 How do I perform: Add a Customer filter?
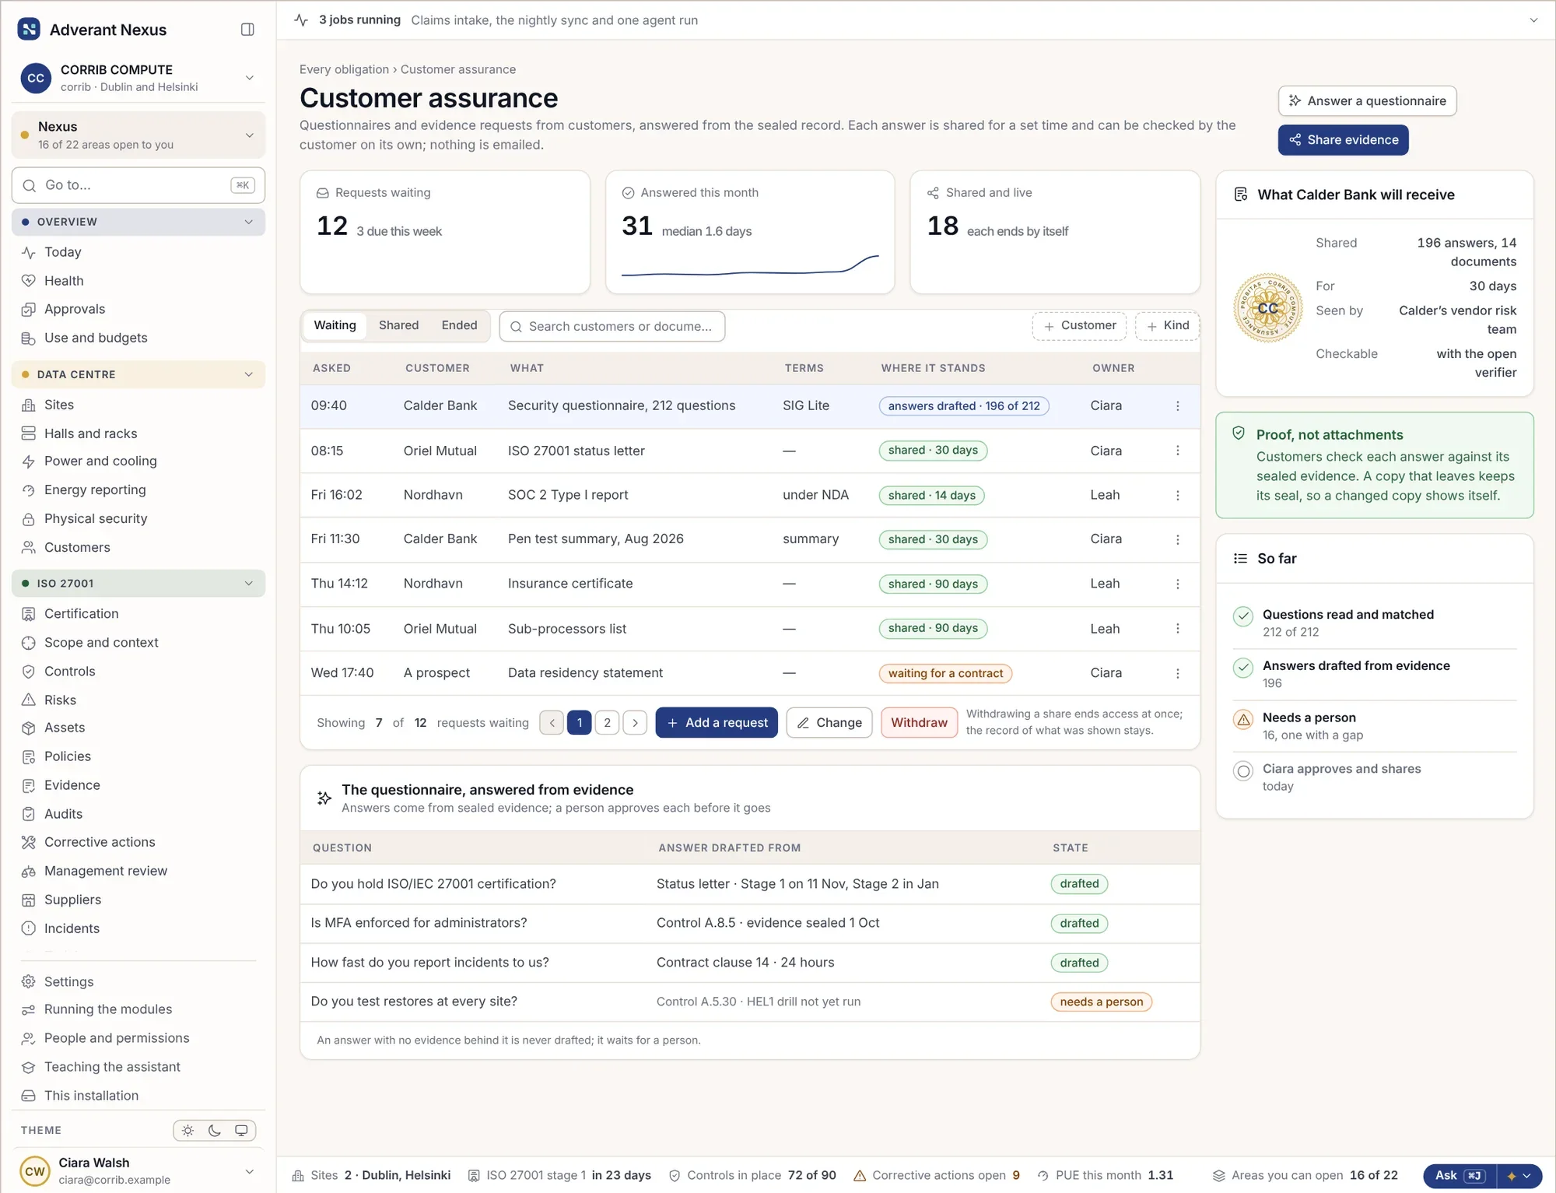click(1079, 326)
